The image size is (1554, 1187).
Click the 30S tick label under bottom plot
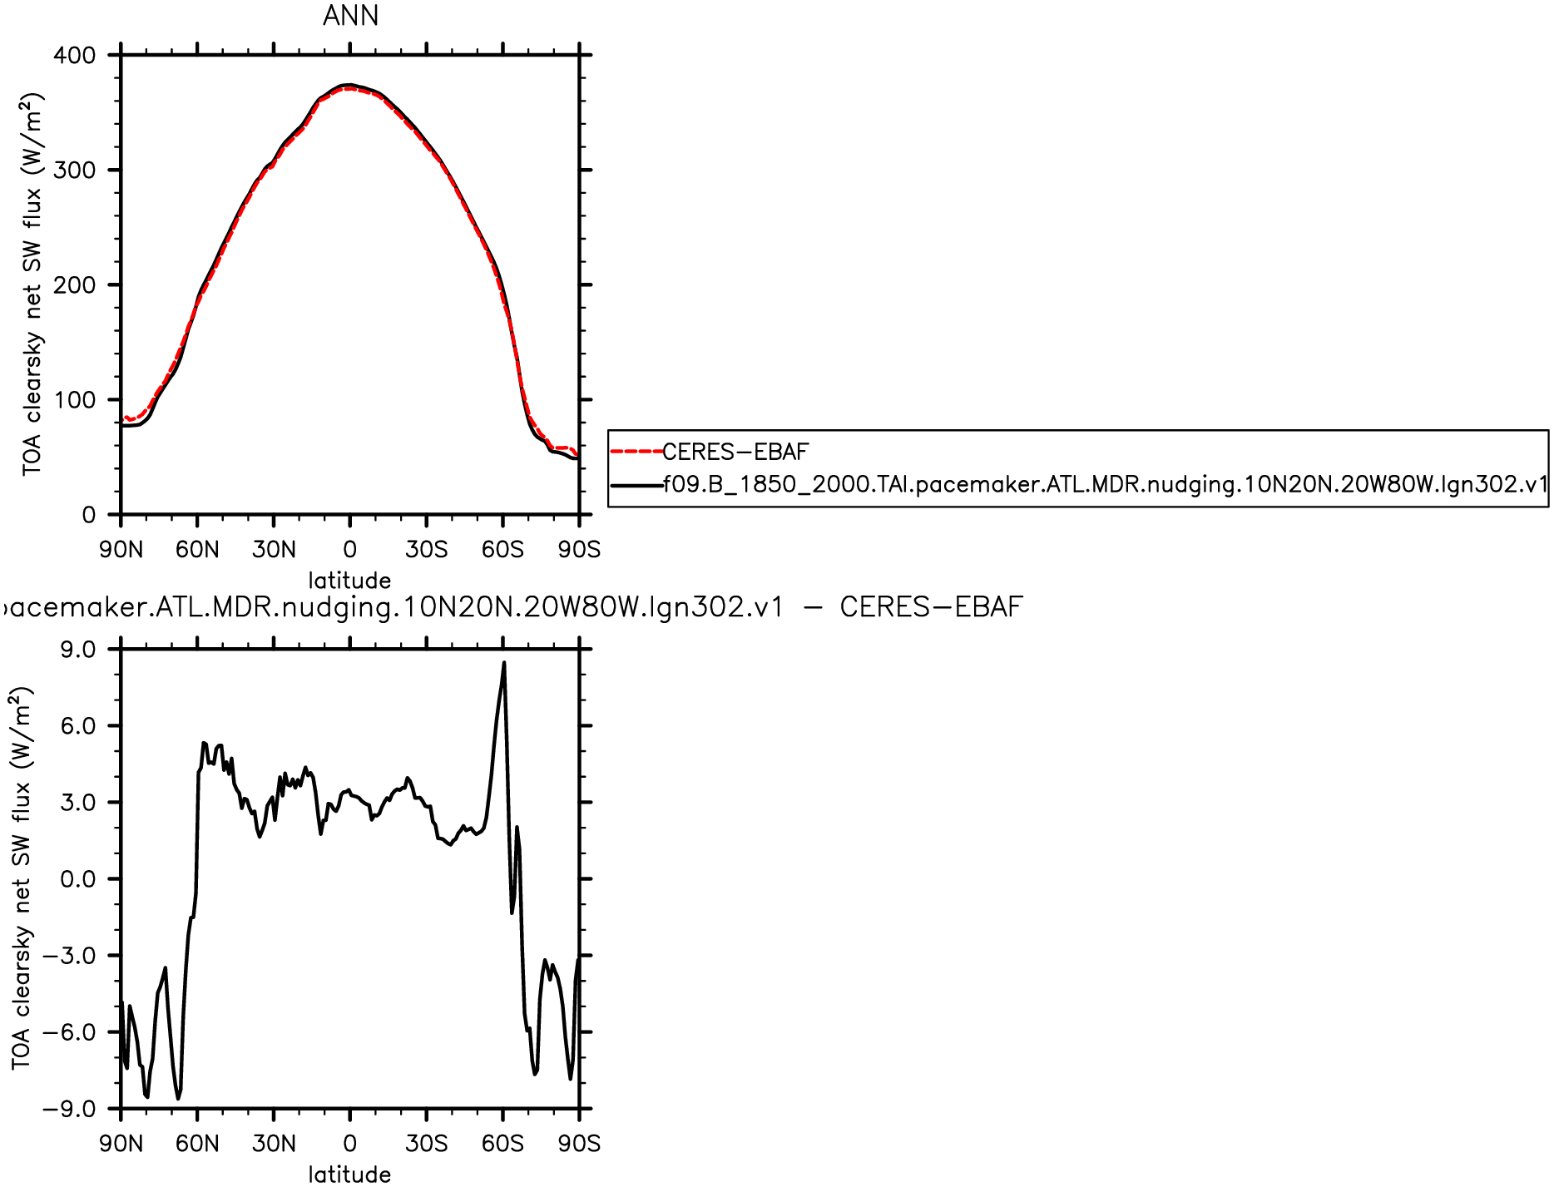[x=426, y=1144]
